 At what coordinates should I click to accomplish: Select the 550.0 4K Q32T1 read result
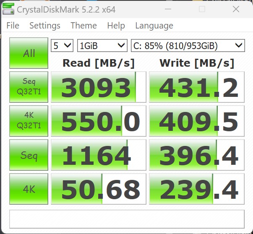[x=99, y=121]
